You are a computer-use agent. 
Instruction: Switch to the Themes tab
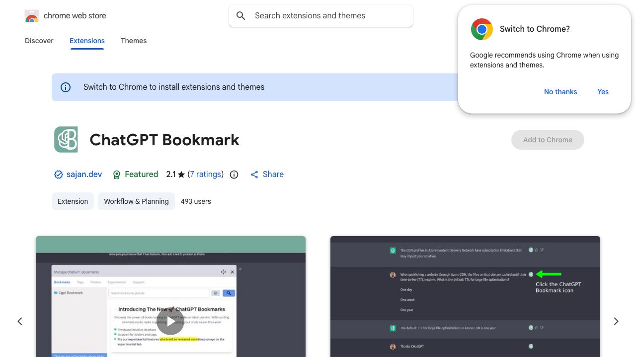click(x=134, y=41)
